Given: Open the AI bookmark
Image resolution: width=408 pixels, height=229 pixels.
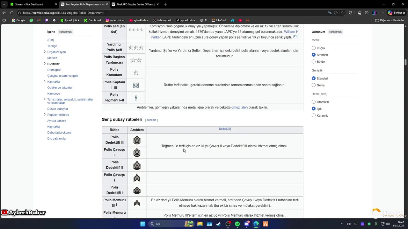Looking at the screenshot, I should point(203,20).
